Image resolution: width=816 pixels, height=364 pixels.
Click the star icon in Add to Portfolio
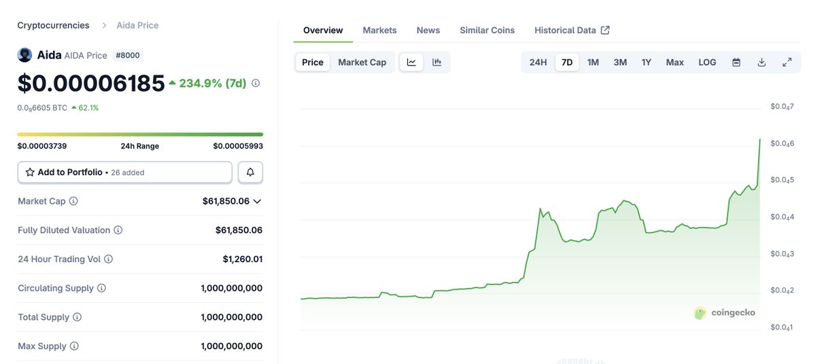30,172
